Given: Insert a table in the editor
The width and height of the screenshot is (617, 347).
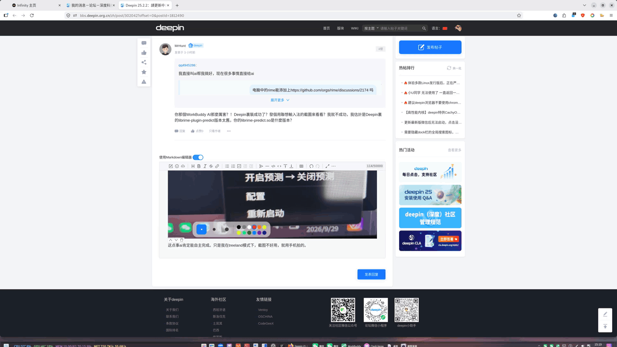Looking at the screenshot, I should pos(301,166).
